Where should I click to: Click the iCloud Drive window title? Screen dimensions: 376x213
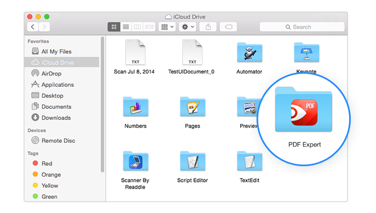point(185,17)
